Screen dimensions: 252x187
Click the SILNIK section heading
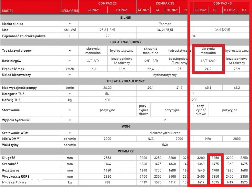(x=126, y=17)
